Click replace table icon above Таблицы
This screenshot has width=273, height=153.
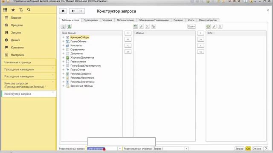click(x=153, y=26)
